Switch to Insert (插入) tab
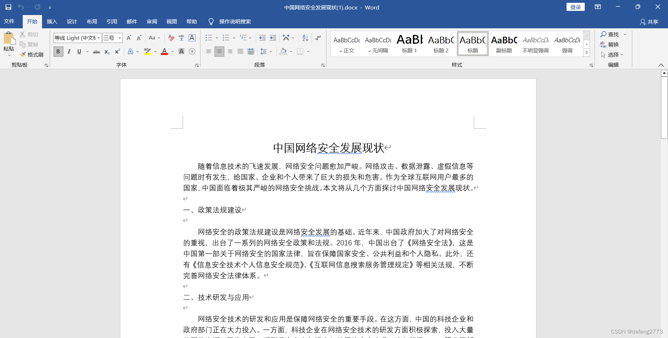This screenshot has width=668, height=338. pos(52,21)
